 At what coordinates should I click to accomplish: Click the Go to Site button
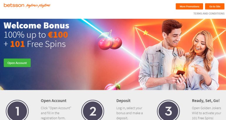(215, 6)
